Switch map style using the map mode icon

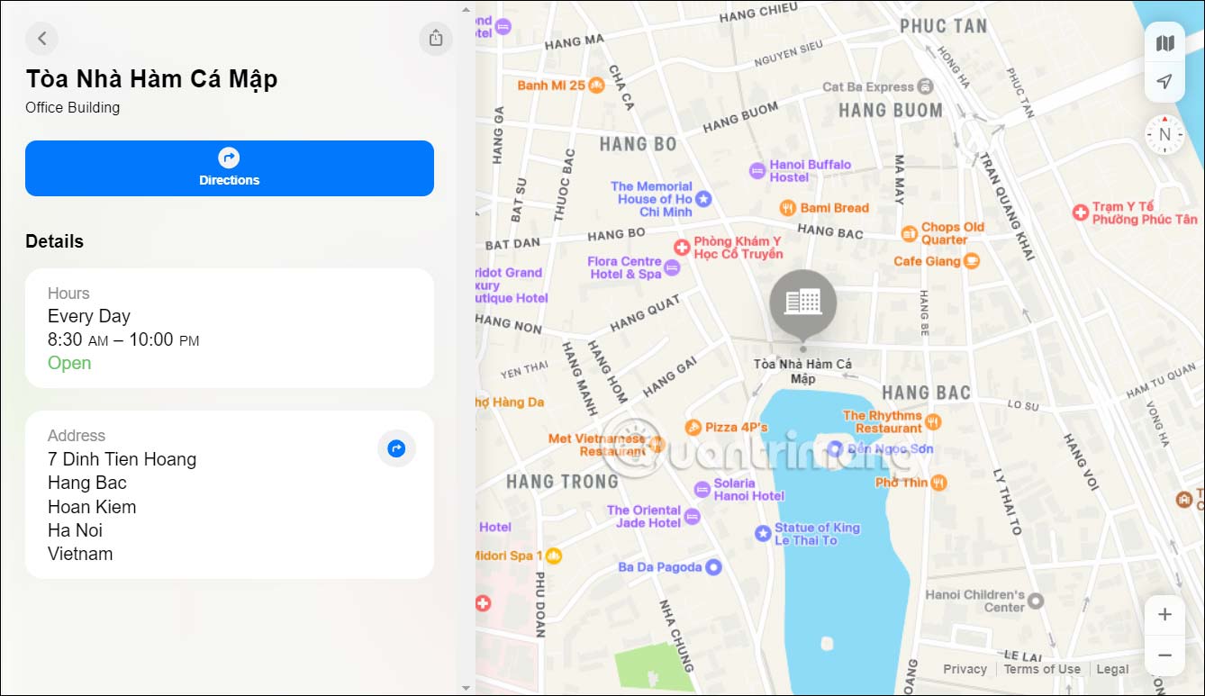pyautogui.click(x=1164, y=42)
